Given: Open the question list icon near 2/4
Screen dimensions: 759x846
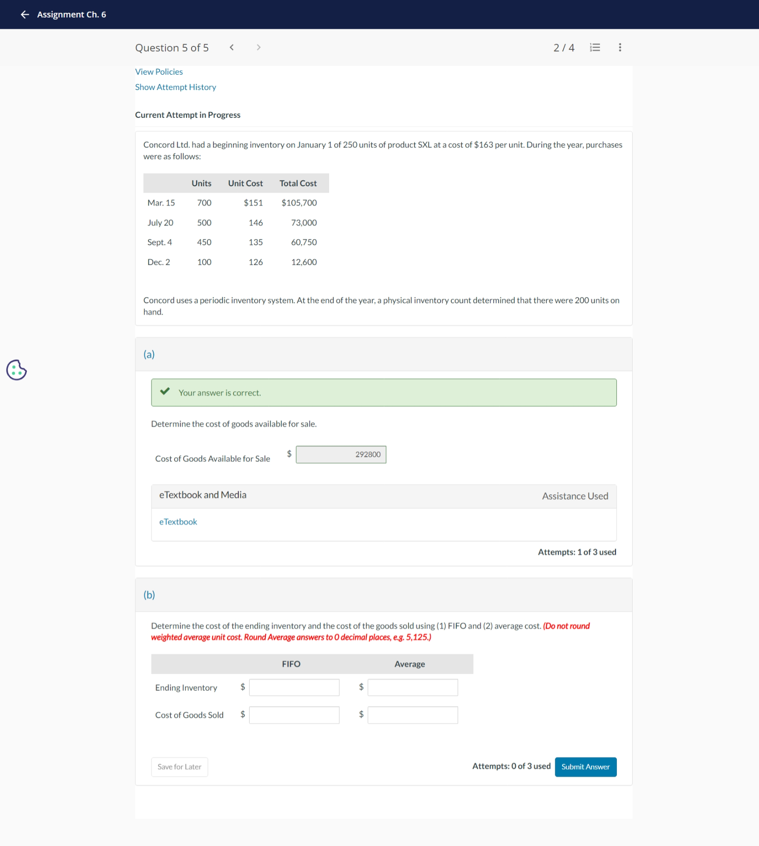Looking at the screenshot, I should [x=594, y=47].
